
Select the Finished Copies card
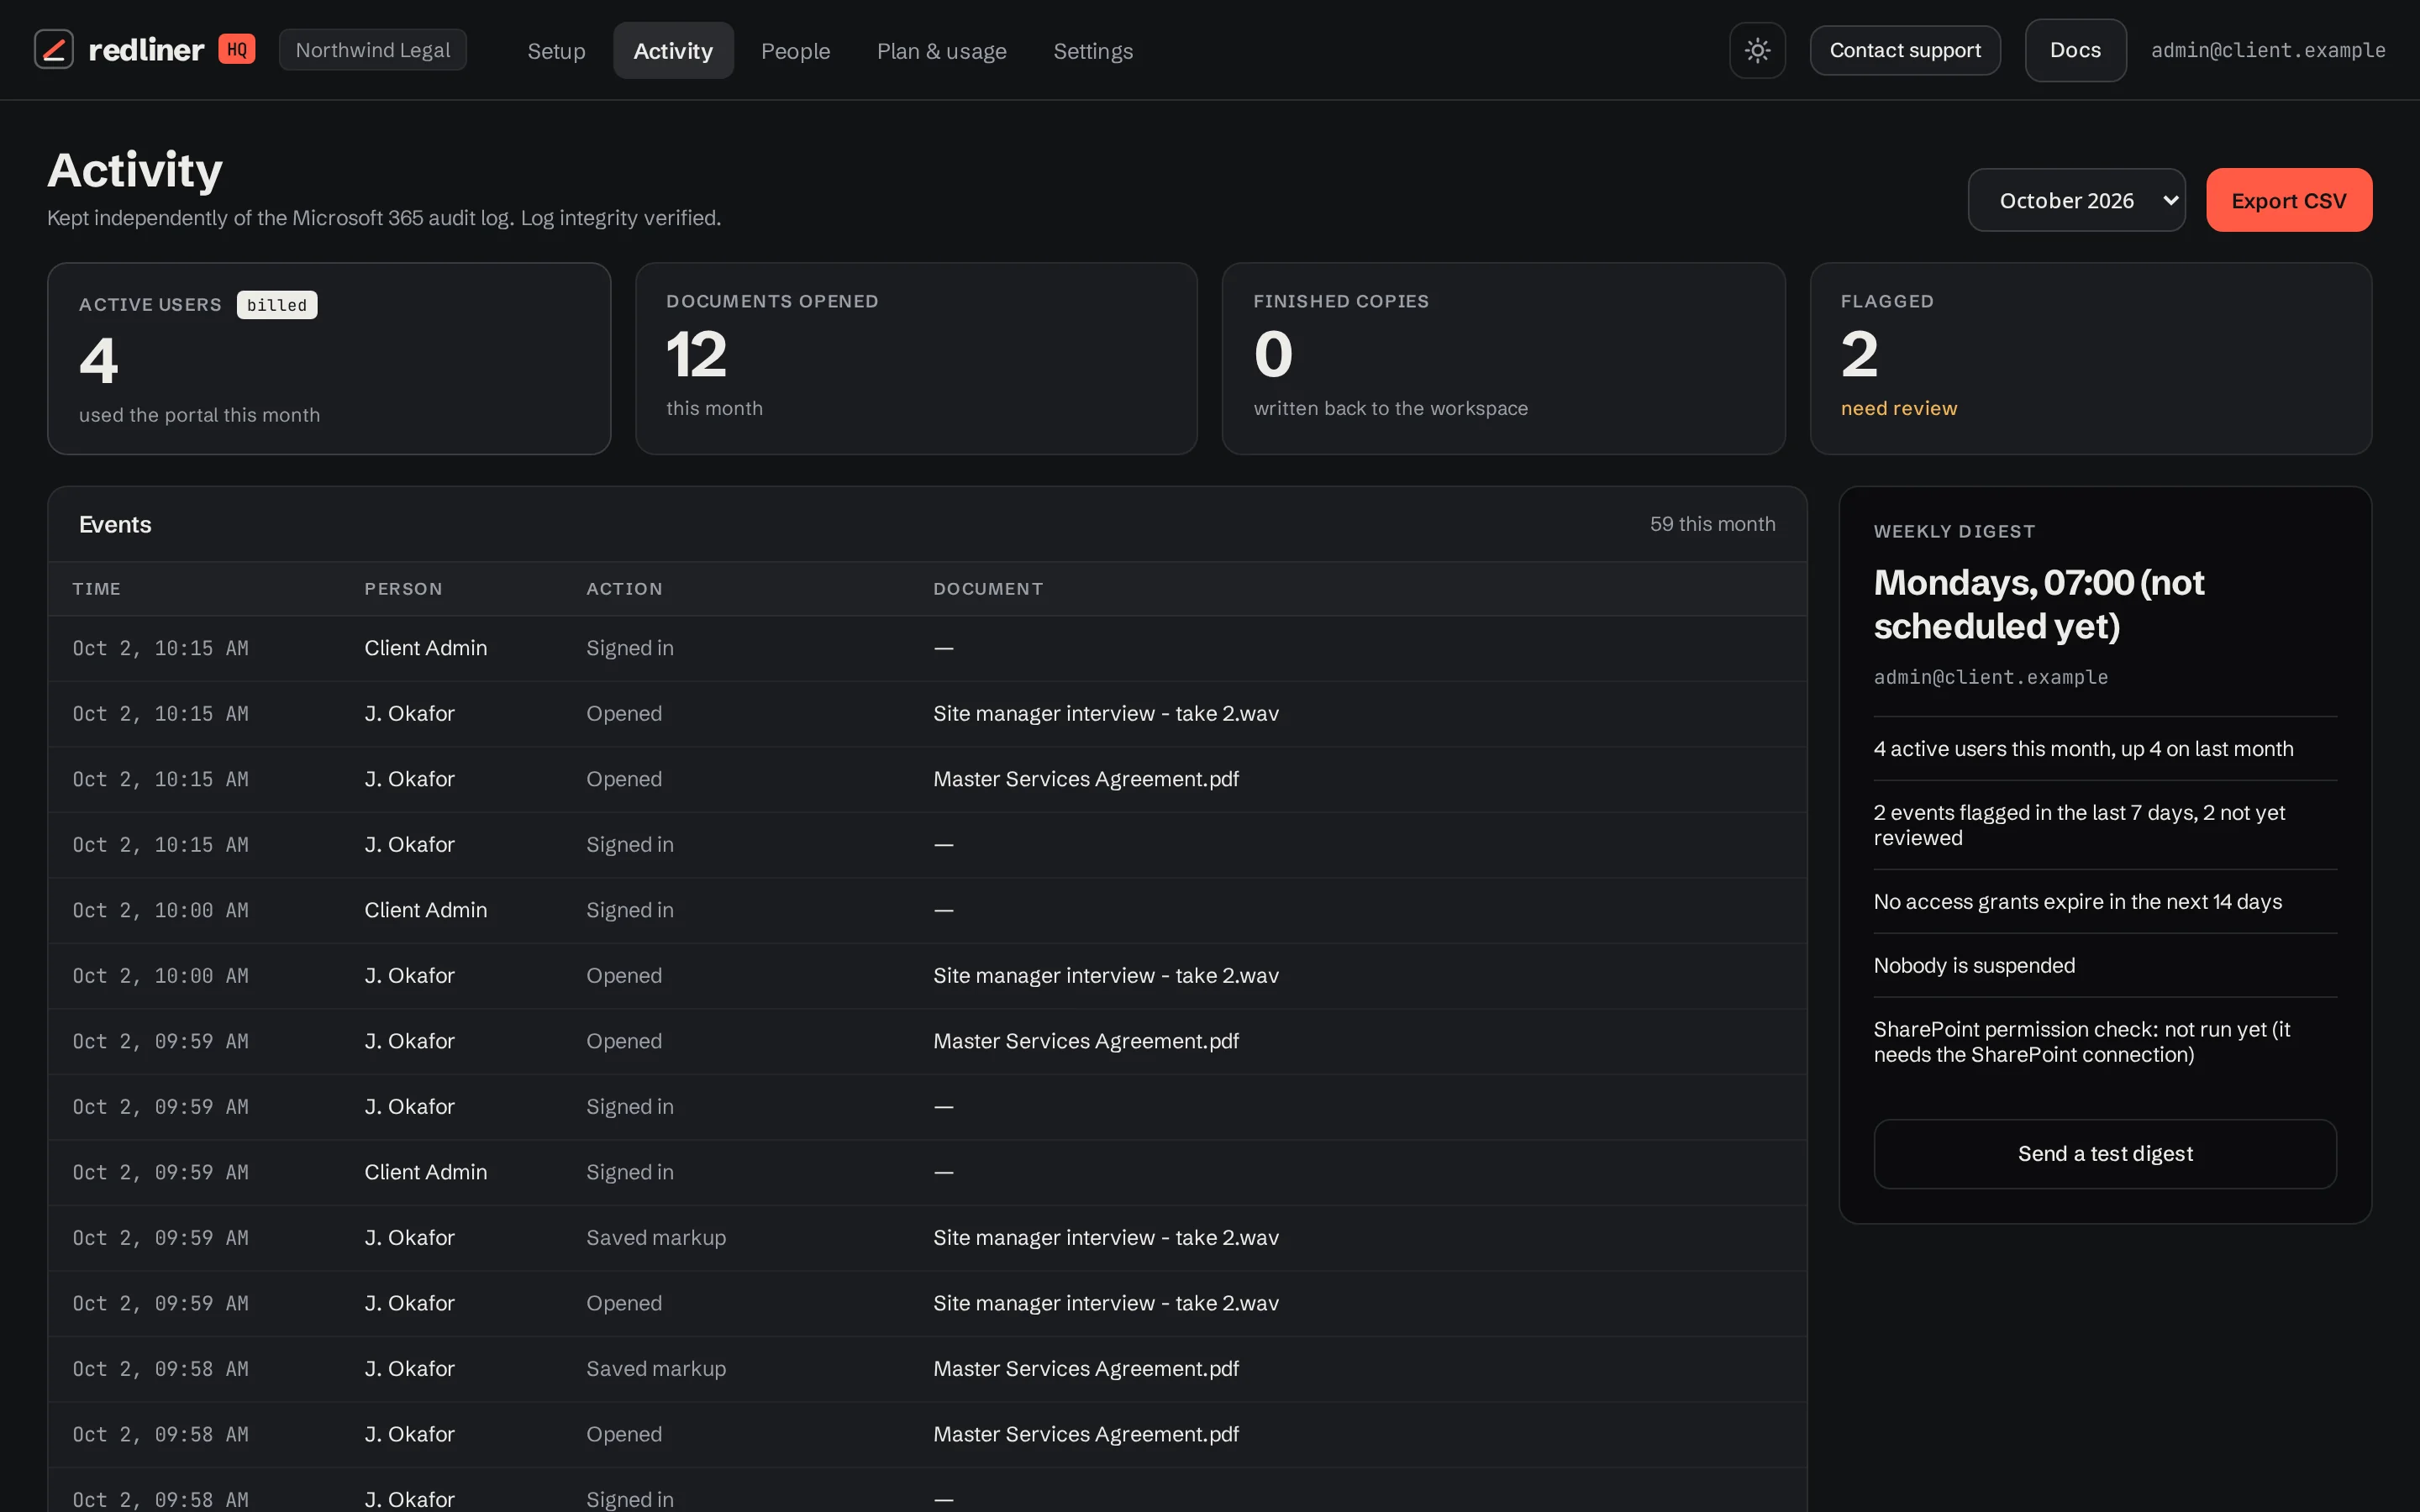coord(1503,358)
